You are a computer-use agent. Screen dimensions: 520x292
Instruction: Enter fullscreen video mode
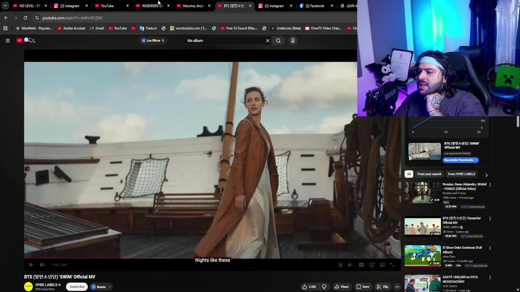pyautogui.click(x=393, y=265)
